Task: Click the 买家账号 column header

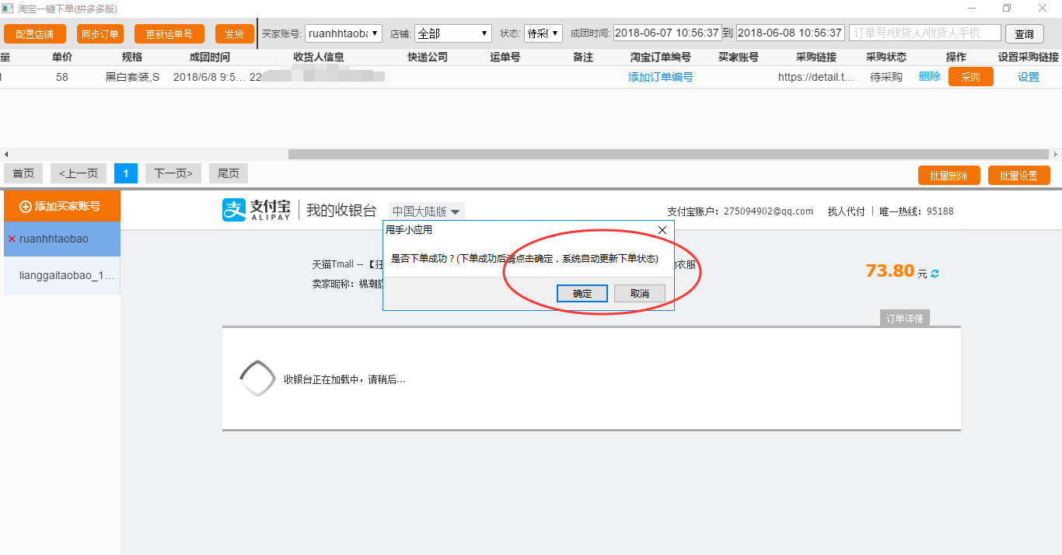Action: pos(739,58)
